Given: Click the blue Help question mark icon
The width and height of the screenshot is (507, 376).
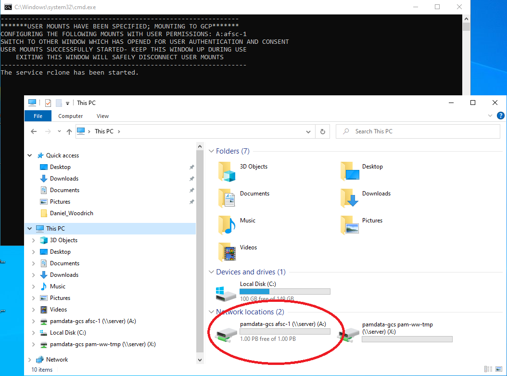Looking at the screenshot, I should (500, 116).
